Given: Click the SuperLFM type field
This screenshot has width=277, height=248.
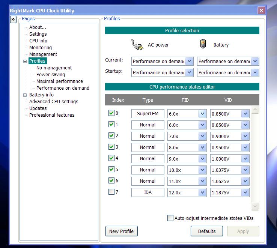Looking at the screenshot, I should point(148,114).
